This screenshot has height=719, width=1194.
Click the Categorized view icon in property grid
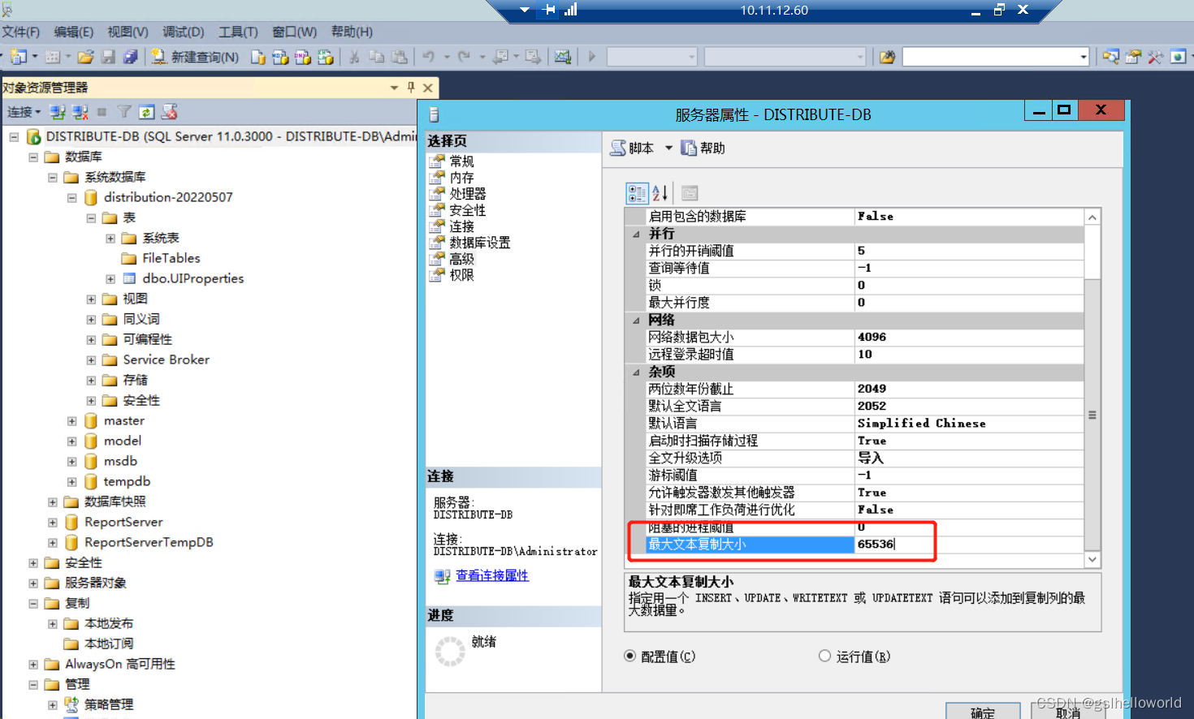coord(637,193)
